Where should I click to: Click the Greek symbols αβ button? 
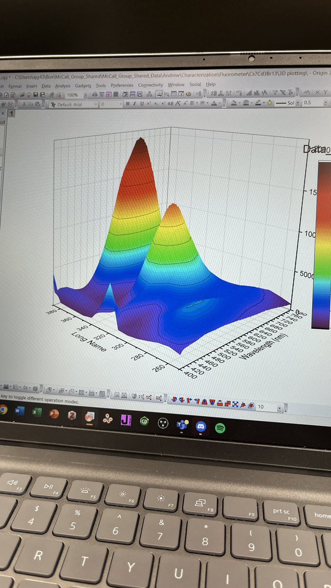[170, 103]
